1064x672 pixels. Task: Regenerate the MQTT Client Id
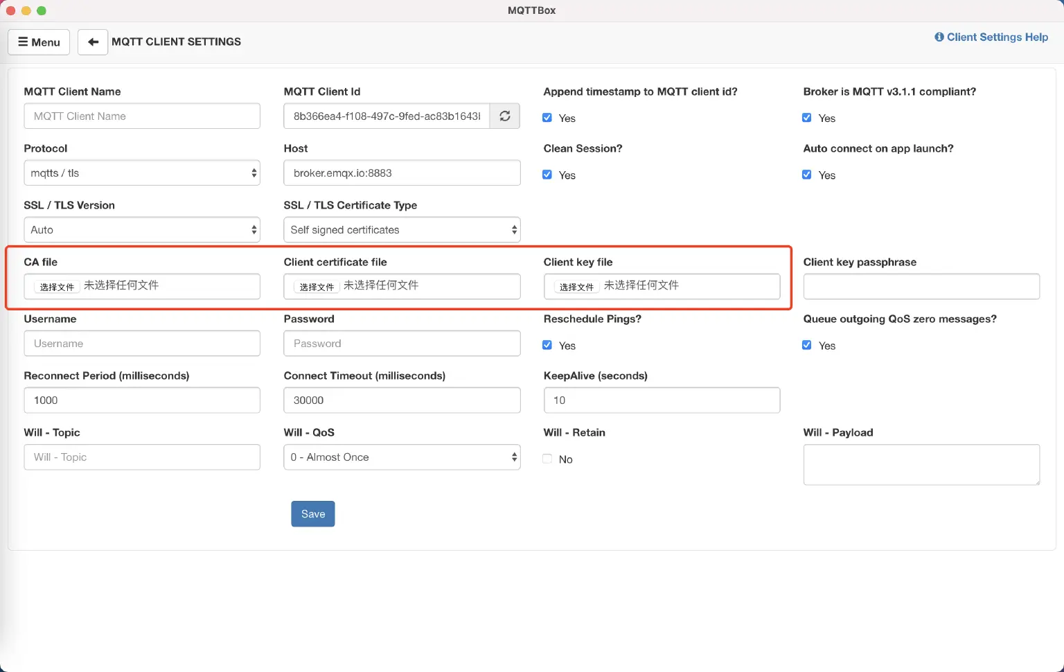(x=505, y=116)
